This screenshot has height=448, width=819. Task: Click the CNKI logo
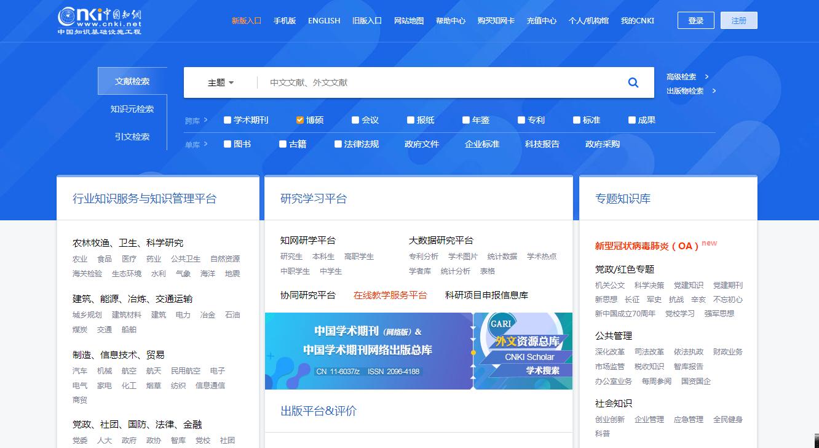[x=100, y=20]
